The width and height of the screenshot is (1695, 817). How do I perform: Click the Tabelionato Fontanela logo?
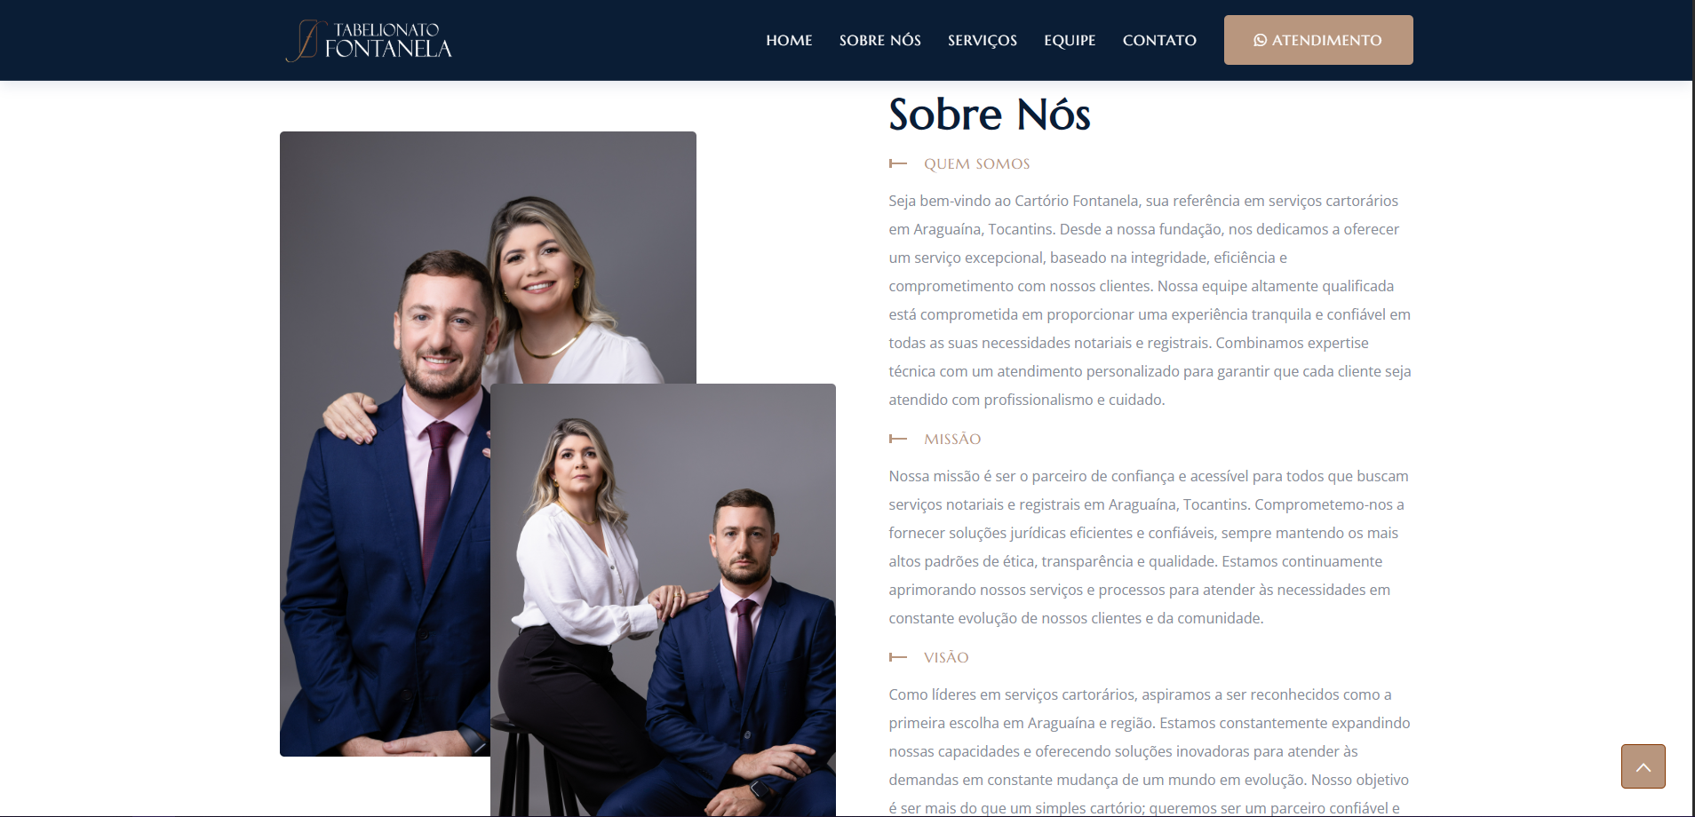(369, 41)
